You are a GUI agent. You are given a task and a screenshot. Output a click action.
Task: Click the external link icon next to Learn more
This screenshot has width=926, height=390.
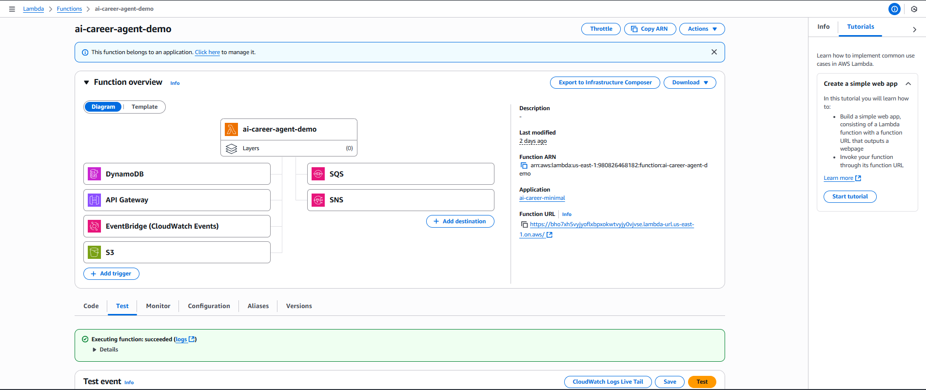858,178
